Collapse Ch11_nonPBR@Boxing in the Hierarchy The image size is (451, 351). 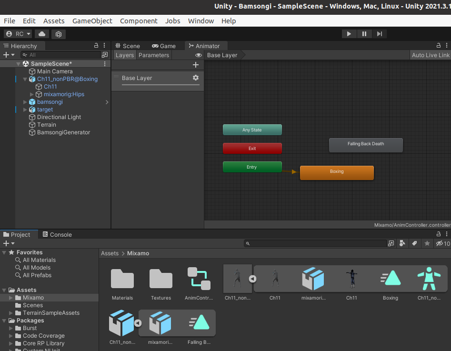click(25, 79)
